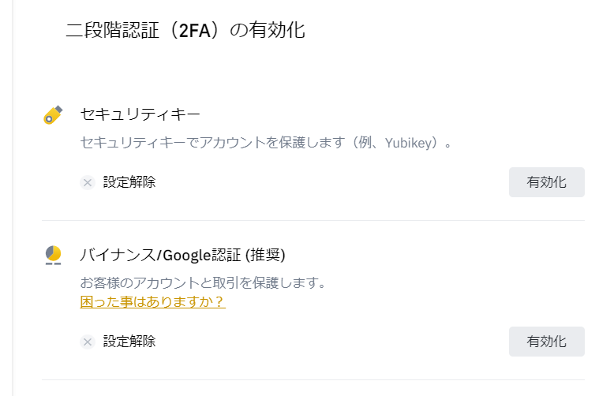Screen dimensions: 614x396
Task: Enable Binance/Google認証 with its 有効化 button
Action: tap(547, 342)
